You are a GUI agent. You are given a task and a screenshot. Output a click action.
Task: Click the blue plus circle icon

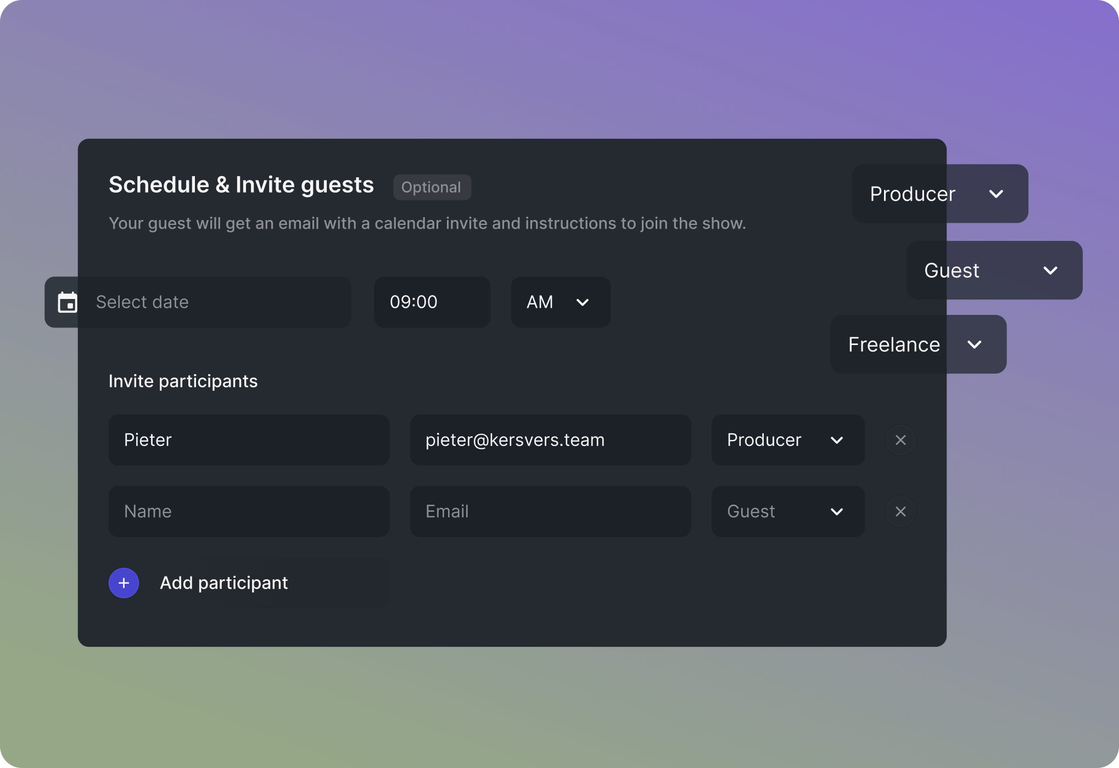[x=124, y=583]
